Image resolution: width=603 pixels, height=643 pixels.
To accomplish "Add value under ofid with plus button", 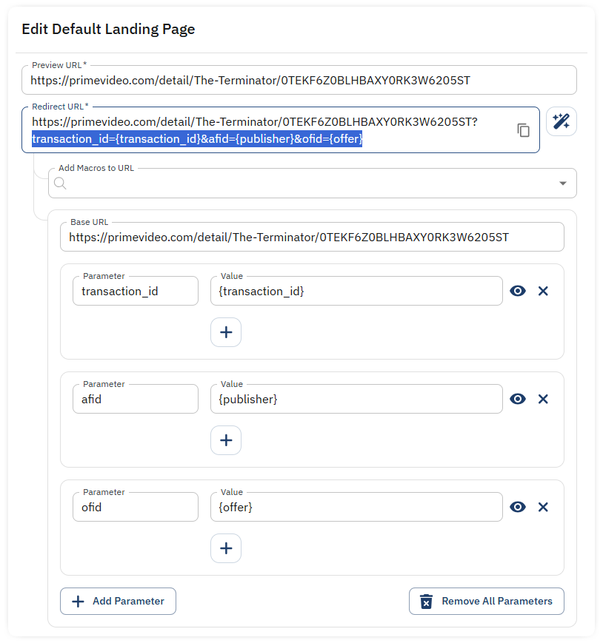I will [226, 548].
